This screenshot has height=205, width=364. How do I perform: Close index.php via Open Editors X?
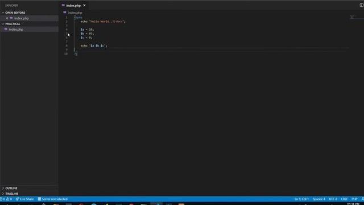7,18
